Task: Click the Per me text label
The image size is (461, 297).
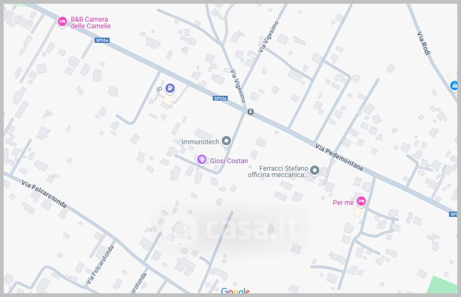Action: point(343,203)
